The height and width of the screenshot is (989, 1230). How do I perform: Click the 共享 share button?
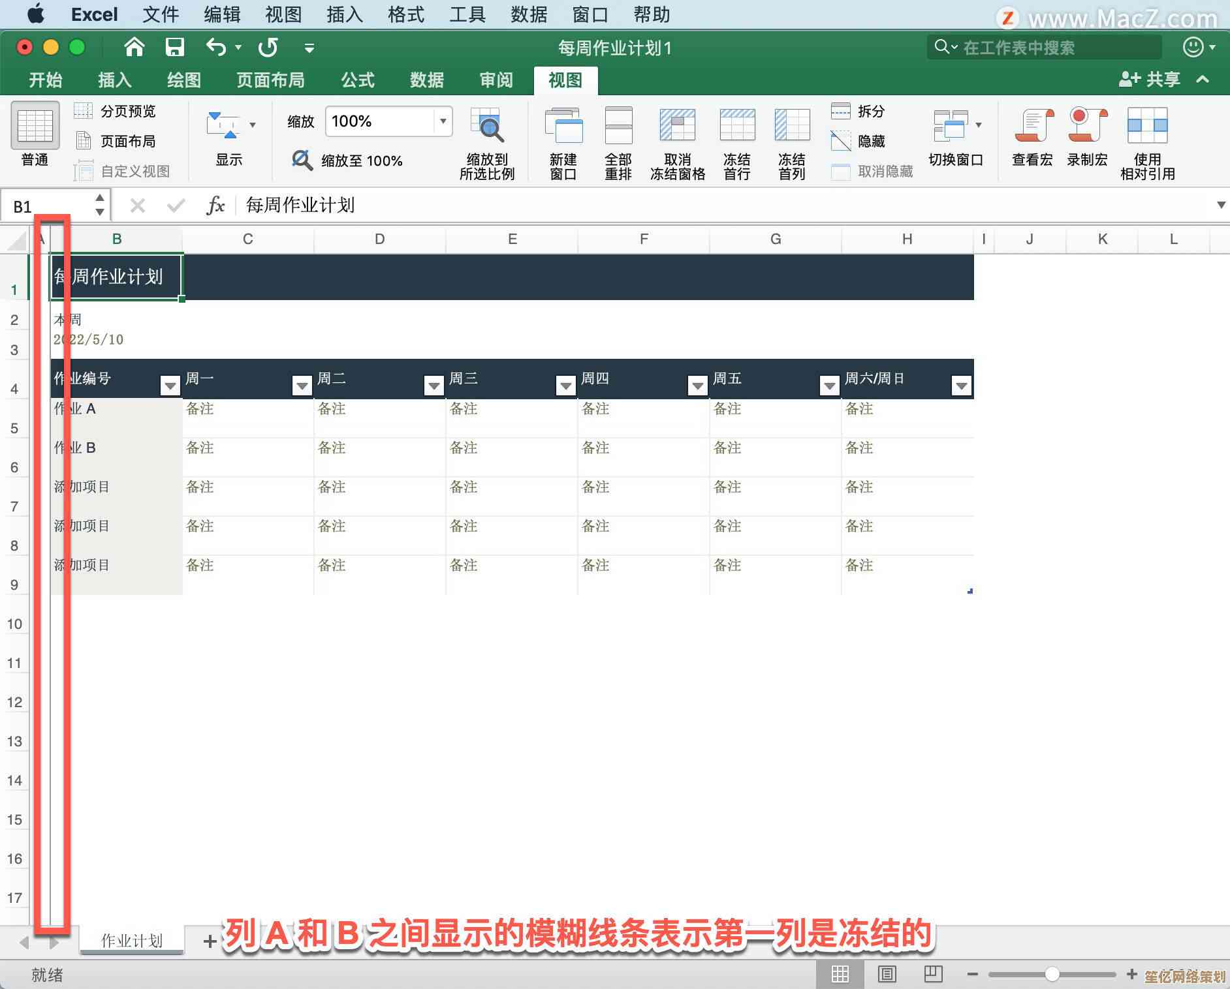click(x=1151, y=80)
